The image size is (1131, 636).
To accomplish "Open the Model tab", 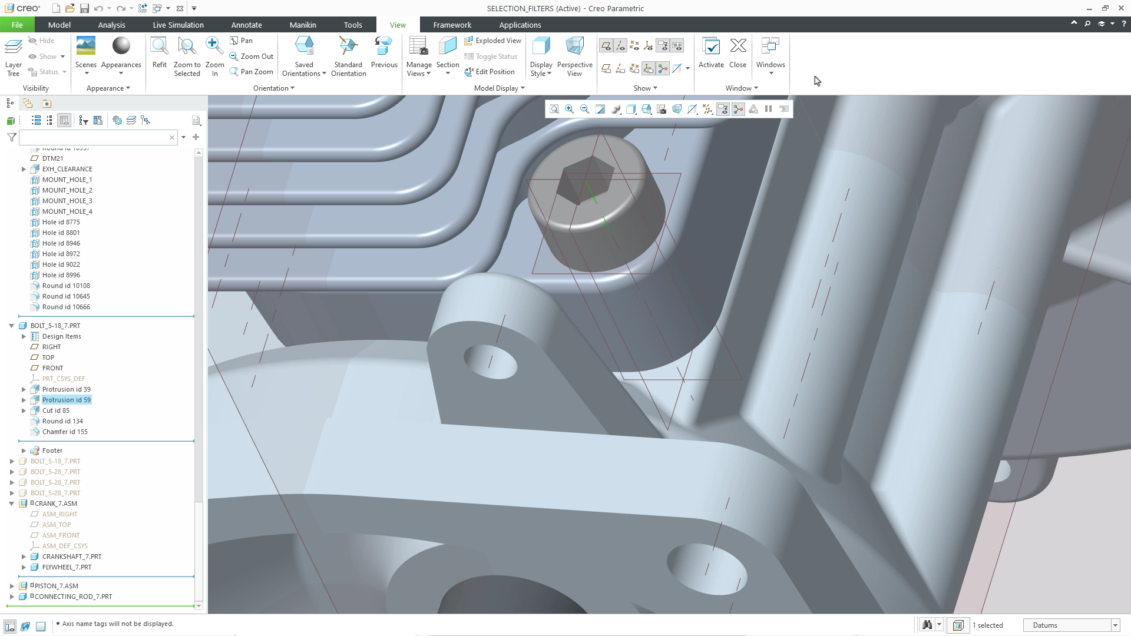I will tap(59, 25).
